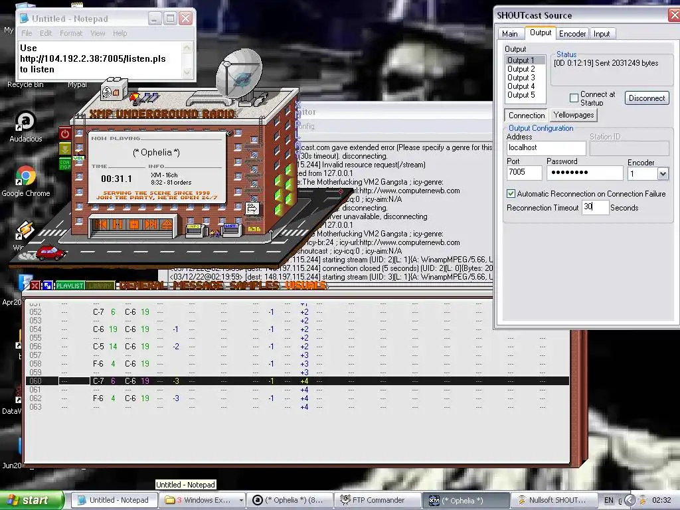Click the Notepad scrollbar up arrow
Screen dimensions: 680x510
point(187,47)
